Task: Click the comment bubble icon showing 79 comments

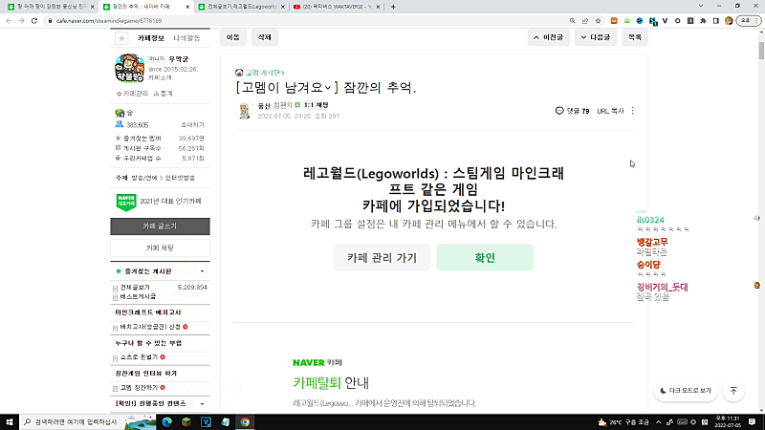Action: point(559,111)
